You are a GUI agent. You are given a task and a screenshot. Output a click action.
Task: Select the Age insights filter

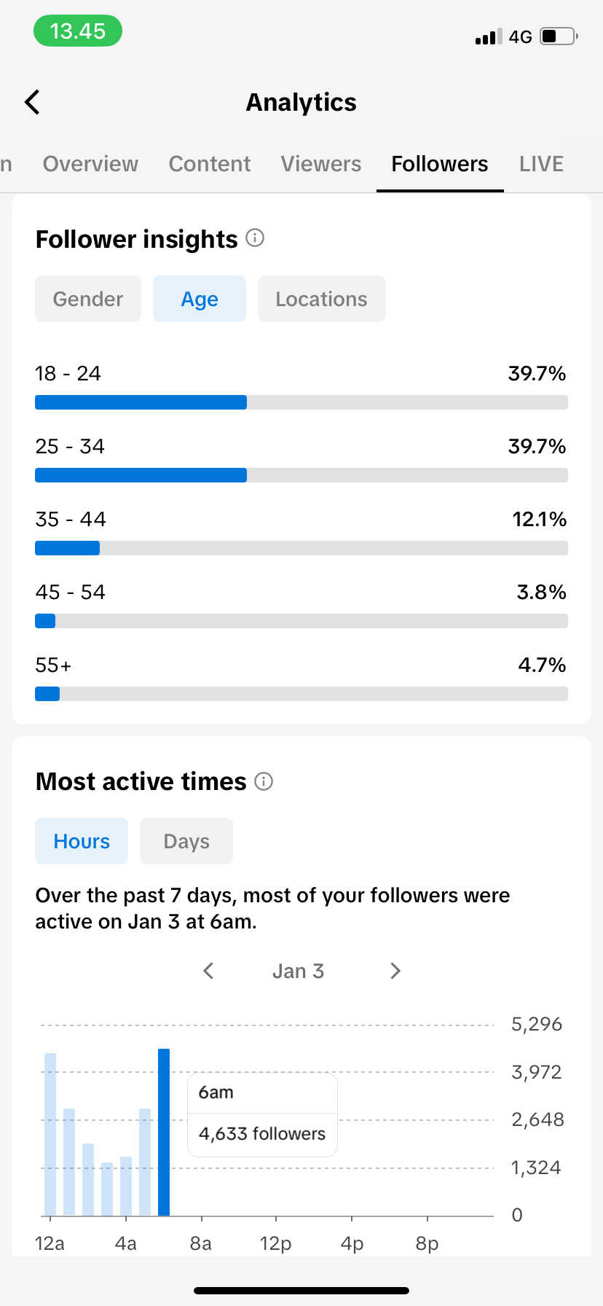point(200,299)
